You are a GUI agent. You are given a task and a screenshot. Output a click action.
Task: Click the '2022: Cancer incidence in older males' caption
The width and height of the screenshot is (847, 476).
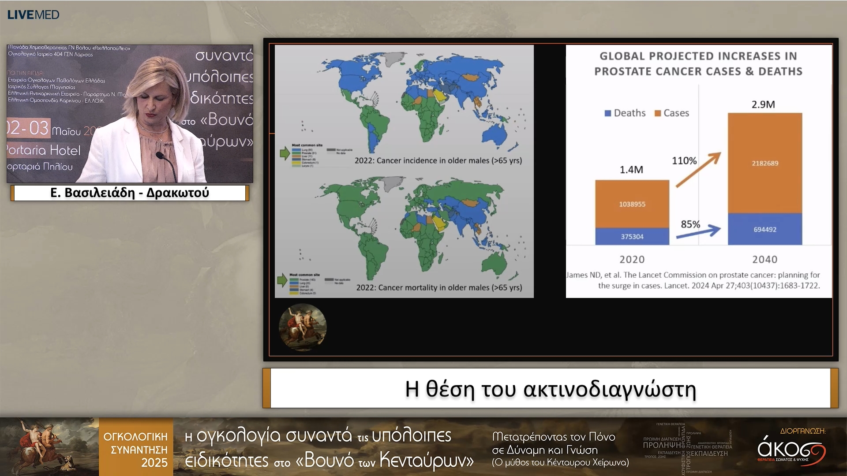[x=438, y=160]
